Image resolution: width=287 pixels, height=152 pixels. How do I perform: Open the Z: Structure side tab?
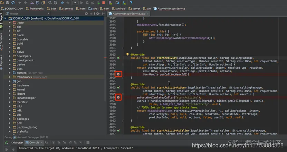point(1,41)
